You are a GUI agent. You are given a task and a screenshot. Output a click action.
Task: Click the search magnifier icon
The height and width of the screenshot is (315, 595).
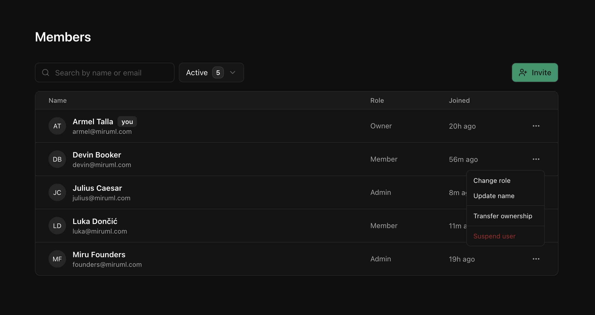(x=46, y=72)
